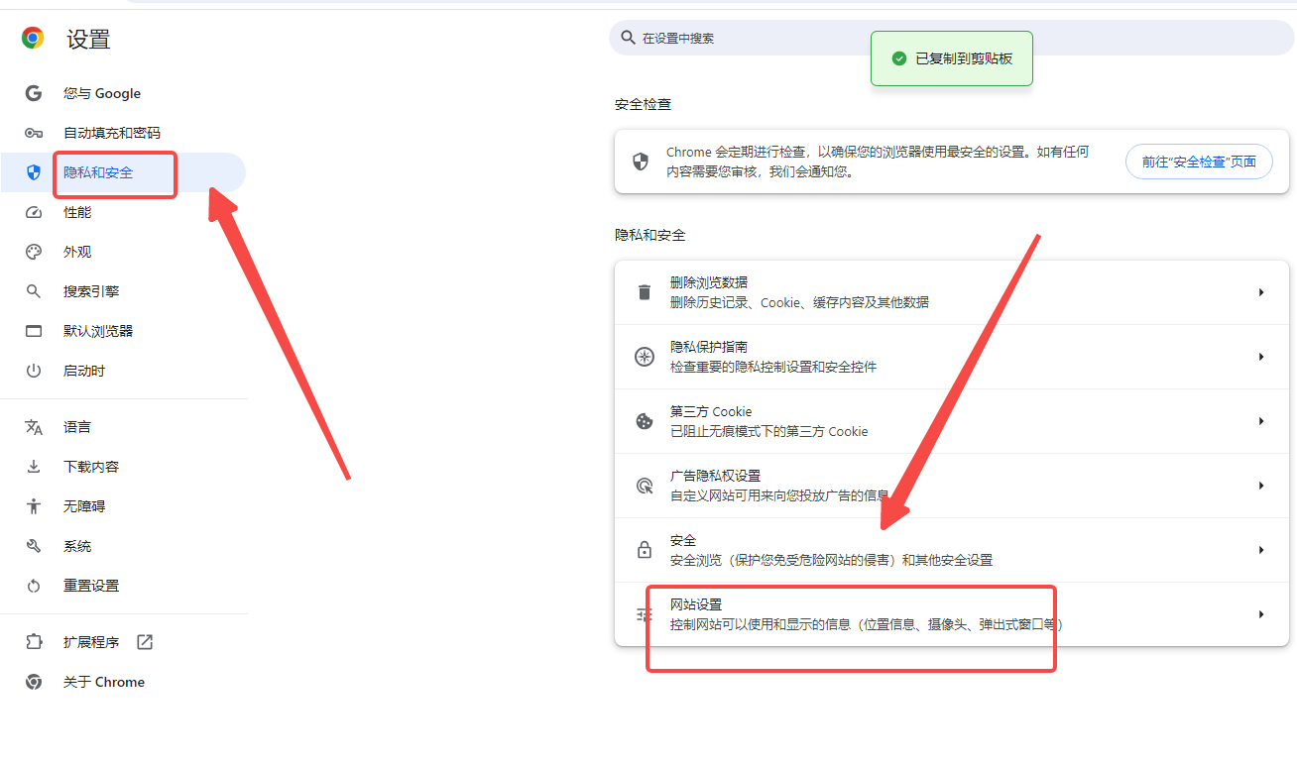Click the Google G icon in sidebar
The width and height of the screenshot is (1297, 765).
(34, 93)
